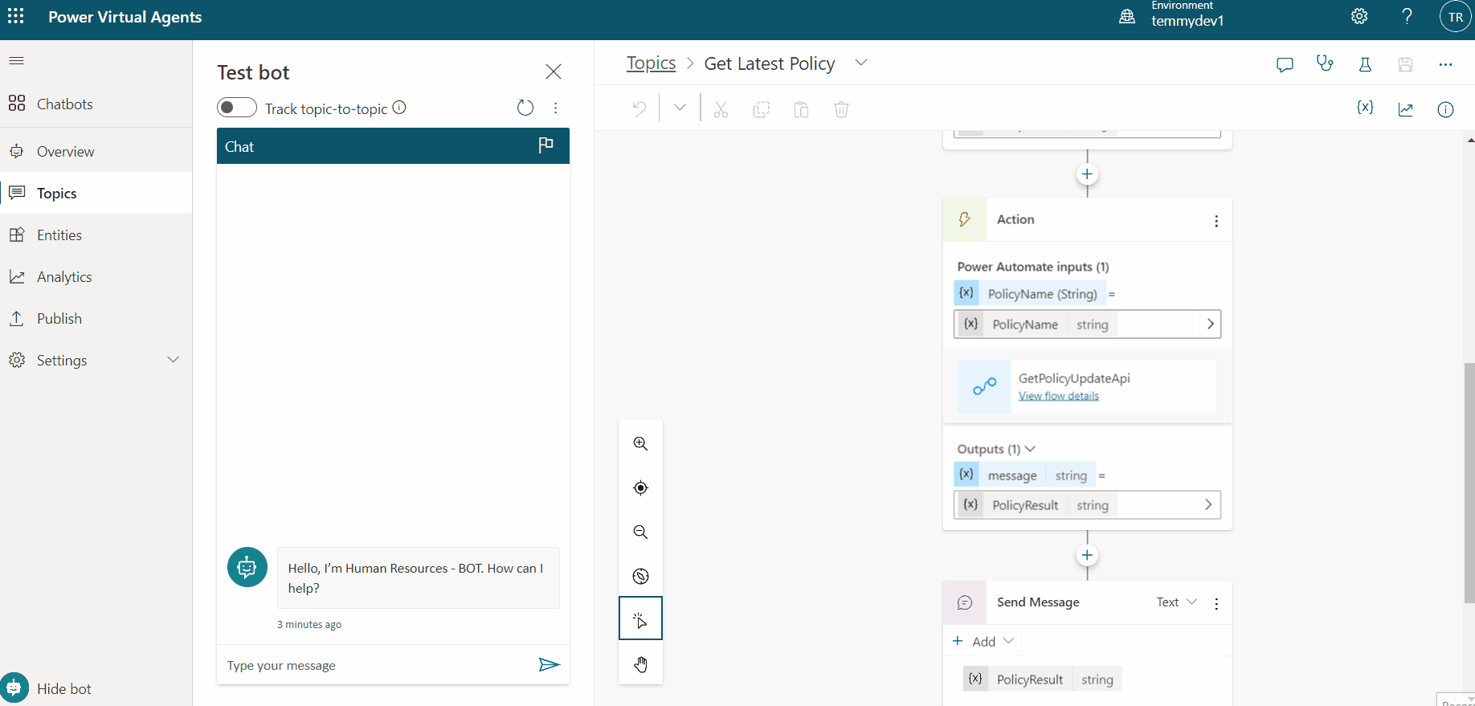Delete the selected node
This screenshot has width=1475, height=706.
point(841,109)
